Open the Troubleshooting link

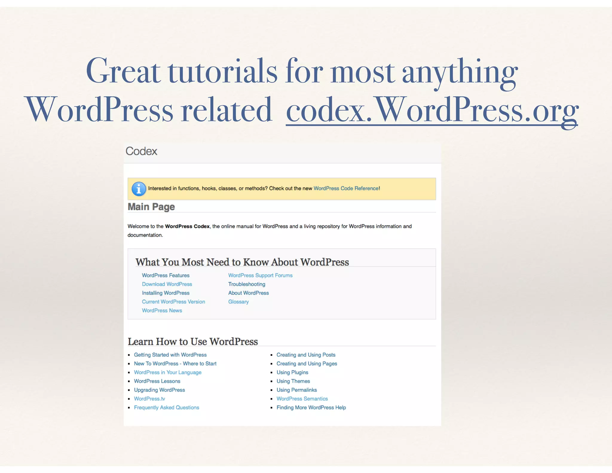247,284
